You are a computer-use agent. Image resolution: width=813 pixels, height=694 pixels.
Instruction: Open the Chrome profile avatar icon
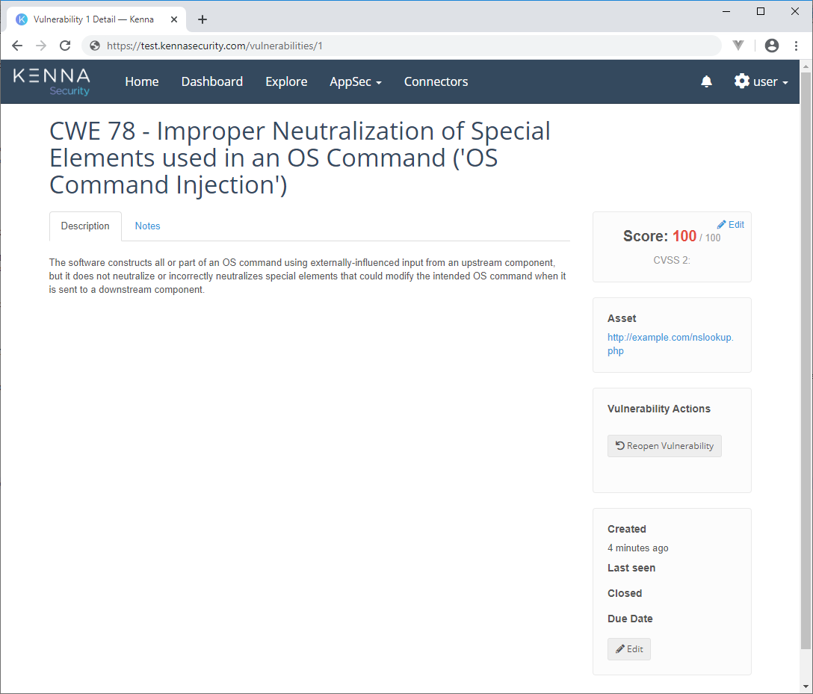coord(772,46)
